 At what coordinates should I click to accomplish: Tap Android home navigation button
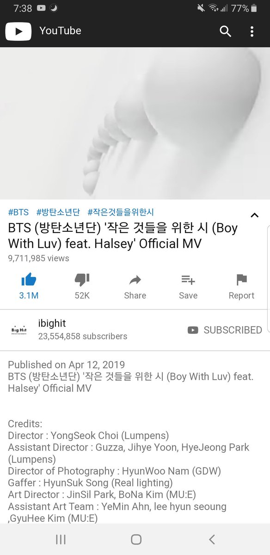(x=136, y=539)
